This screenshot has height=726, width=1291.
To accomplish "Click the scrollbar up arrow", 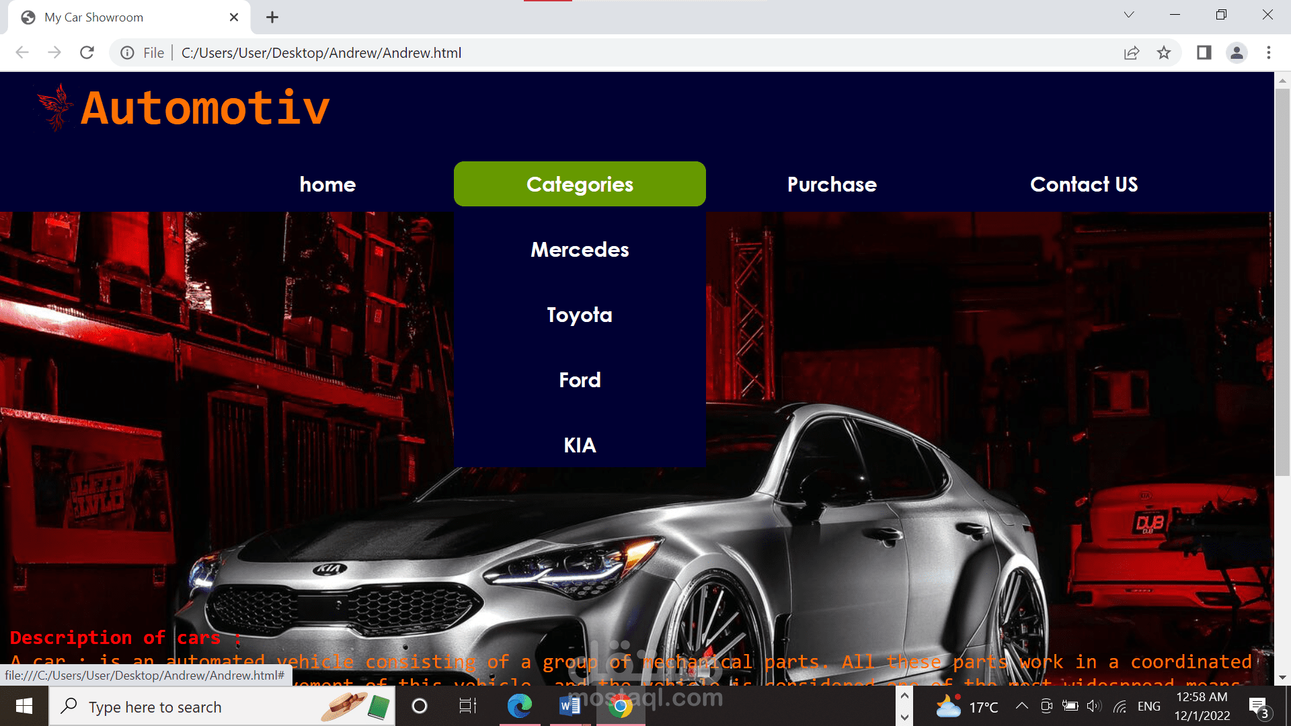I will [1282, 81].
